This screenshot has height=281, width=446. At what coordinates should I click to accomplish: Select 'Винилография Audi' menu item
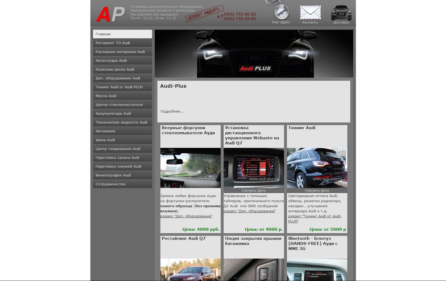(123, 175)
